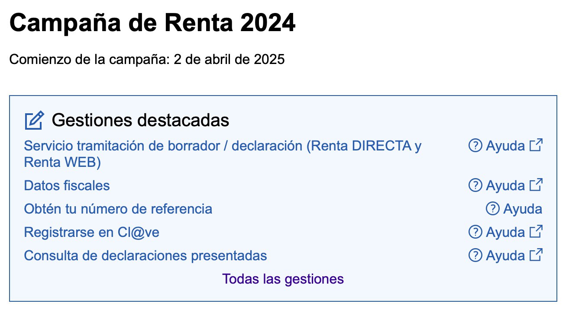The width and height of the screenshot is (569, 313).
Task: Click external link icon on Consulta de declaraciones row
Action: 536,255
